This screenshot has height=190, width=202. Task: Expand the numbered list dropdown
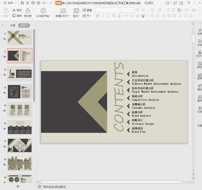163,10
